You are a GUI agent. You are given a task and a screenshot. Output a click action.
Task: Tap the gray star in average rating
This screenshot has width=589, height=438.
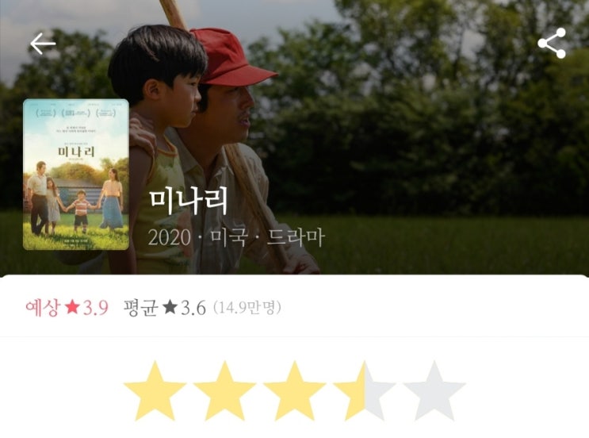[x=170, y=307]
